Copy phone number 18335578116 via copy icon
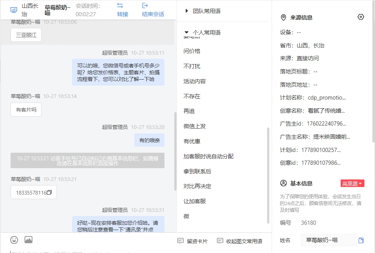 [x=49, y=192]
